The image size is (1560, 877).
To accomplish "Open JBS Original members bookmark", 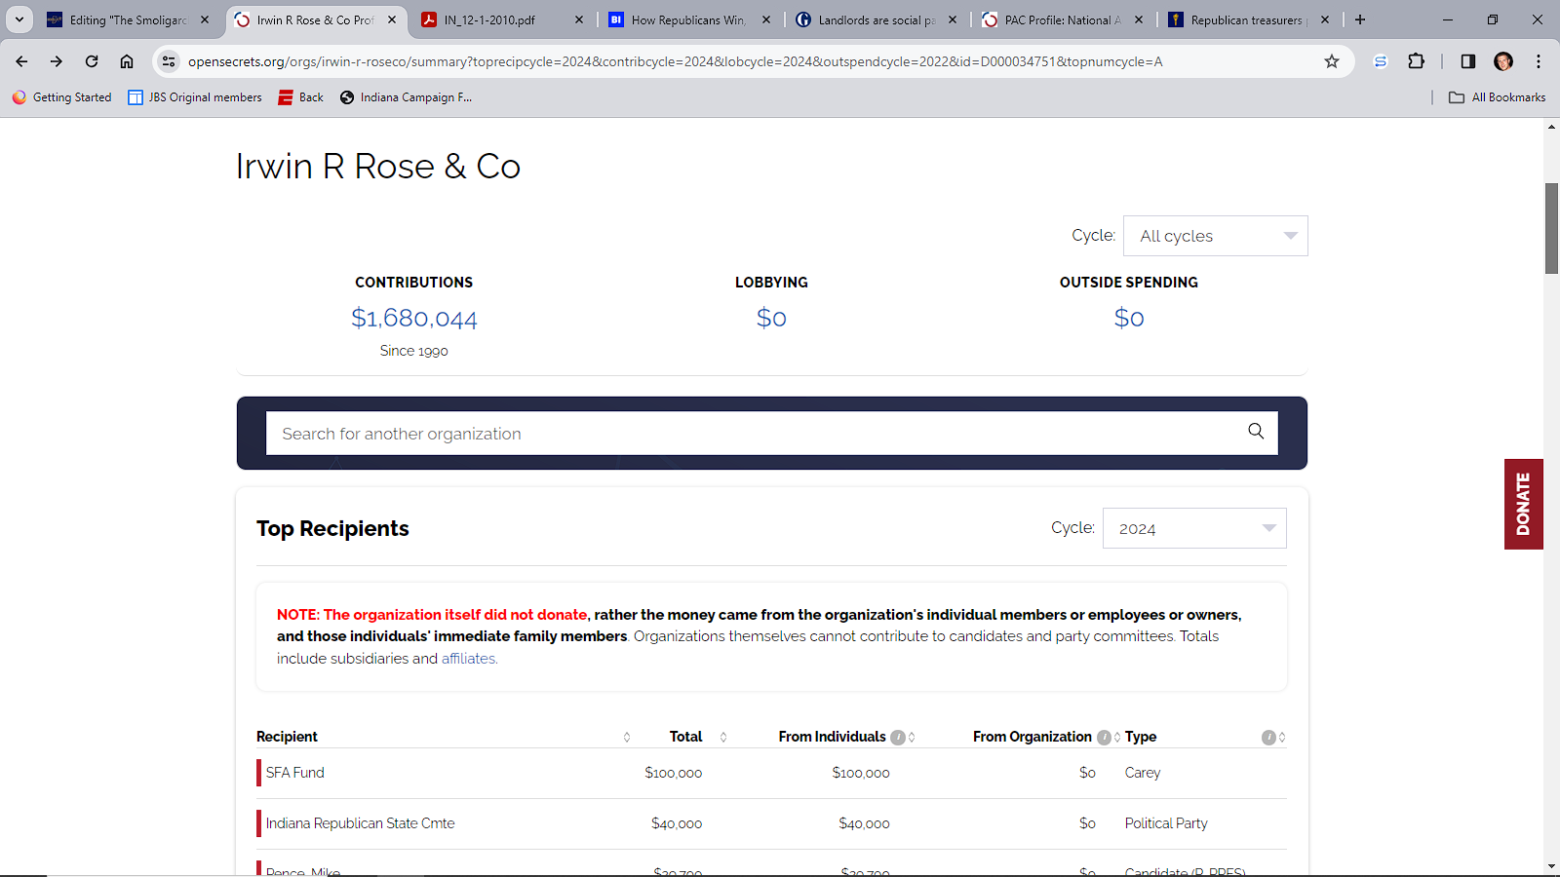I will [195, 97].
